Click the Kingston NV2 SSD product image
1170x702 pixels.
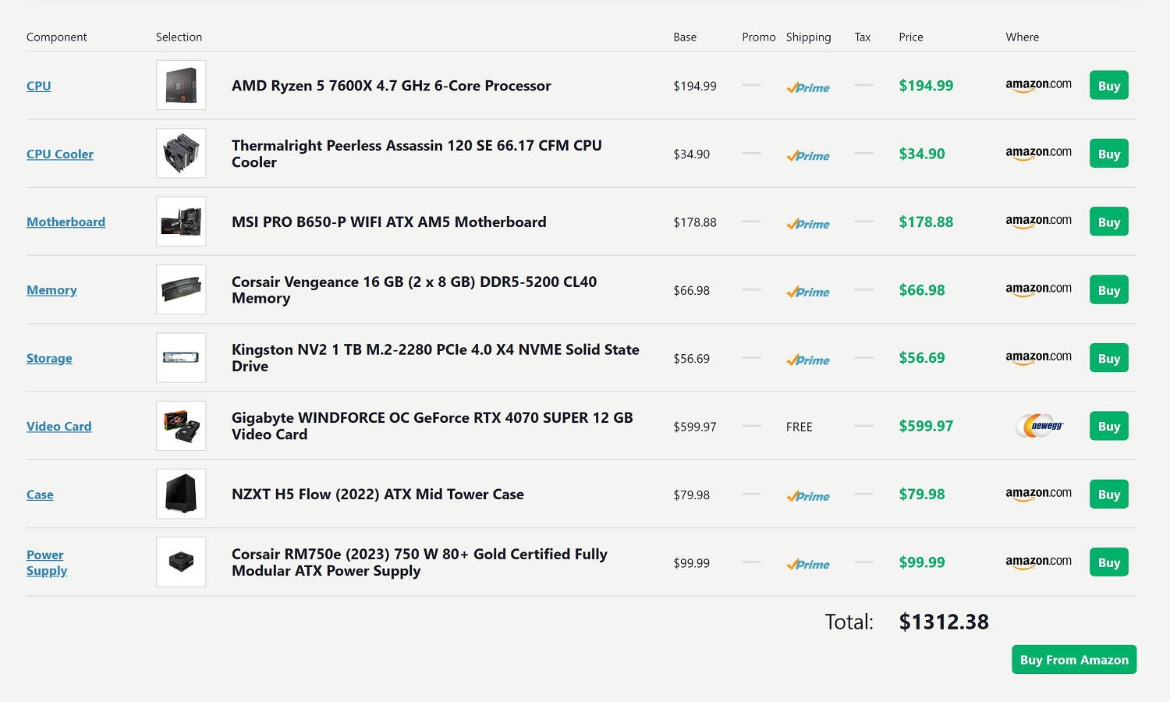(x=181, y=358)
